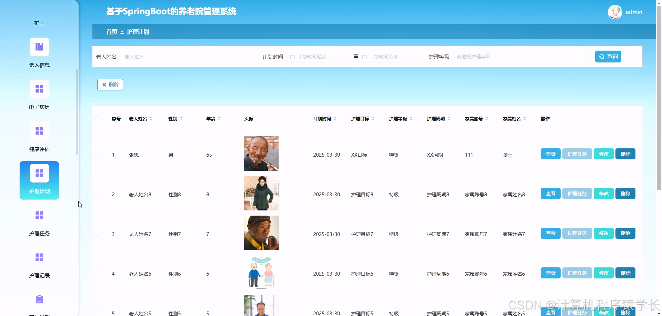Click 查看 button on 张思's row

point(550,154)
